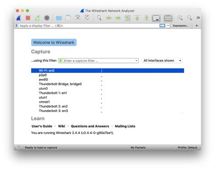This screenshot has width=215, height=170.
Task: Click the display filter bookmark icon
Action: pos(16,26)
